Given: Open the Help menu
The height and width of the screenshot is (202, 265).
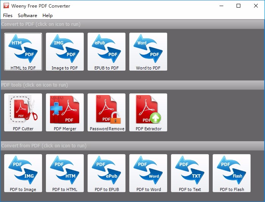Looking at the screenshot, I should pyautogui.click(x=47, y=16).
